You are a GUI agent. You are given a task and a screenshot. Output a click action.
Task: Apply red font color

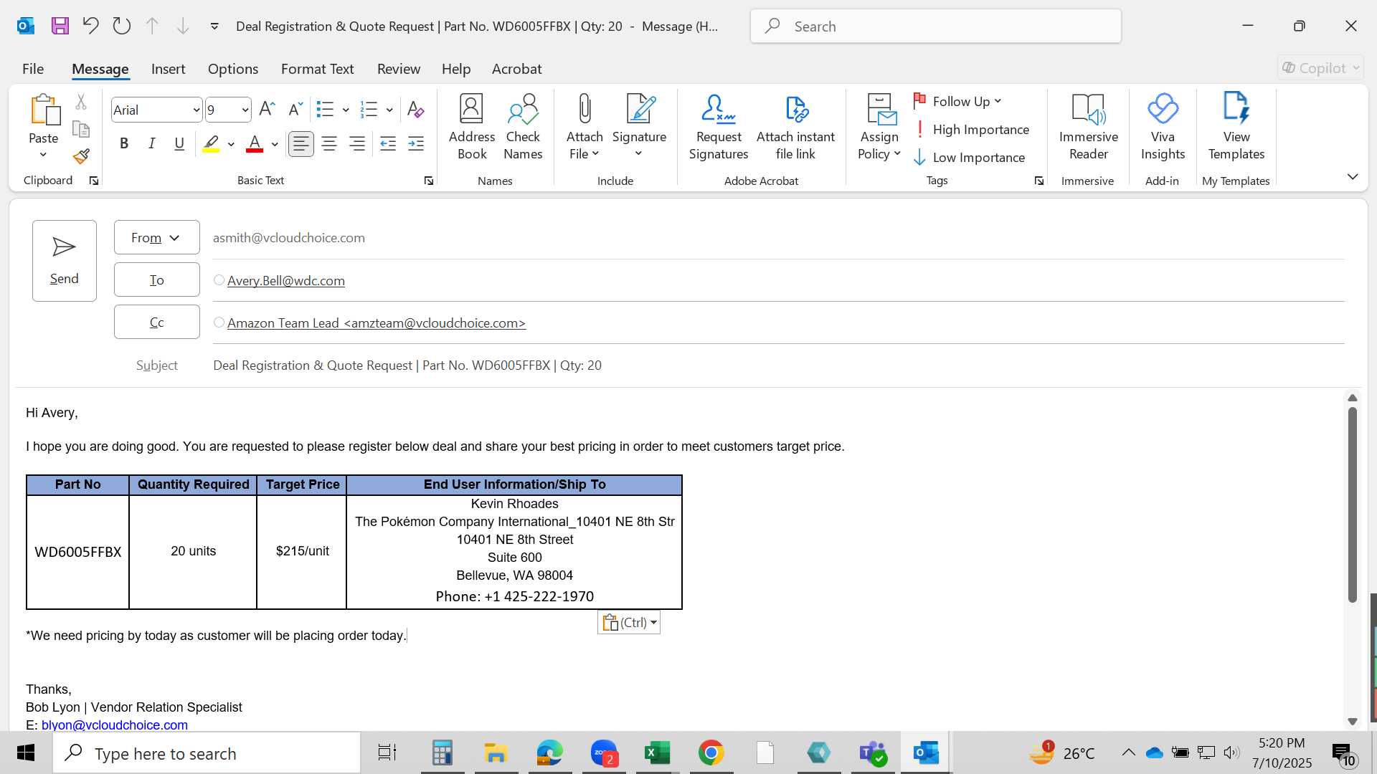click(255, 143)
